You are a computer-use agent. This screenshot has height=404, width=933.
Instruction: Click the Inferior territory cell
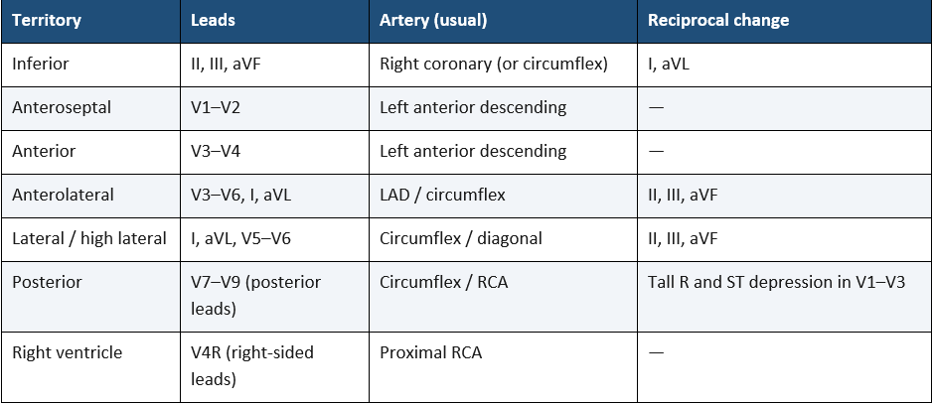[90, 65]
